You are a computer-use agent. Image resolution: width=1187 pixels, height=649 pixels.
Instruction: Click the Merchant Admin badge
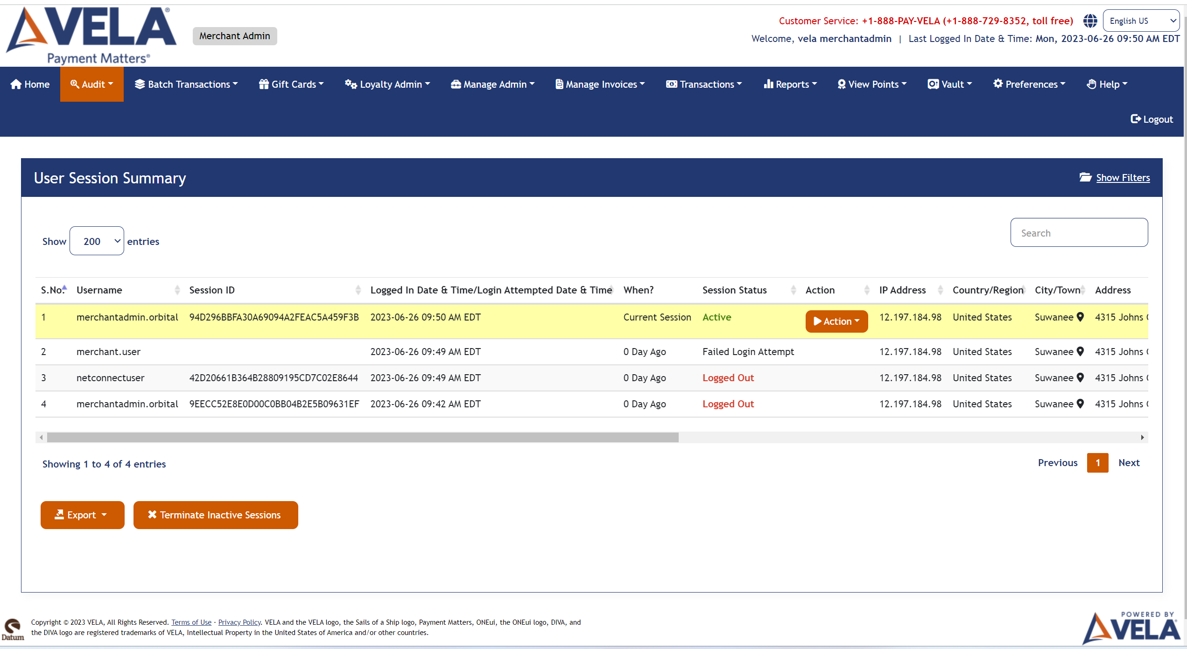[235, 36]
